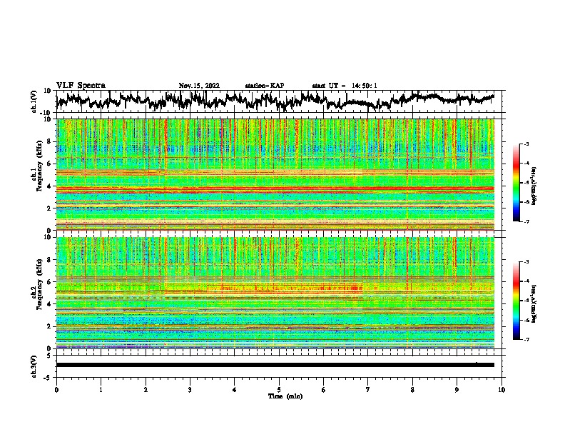
Task: Click the 'VLF Spectra' title text
Action: click(81, 86)
